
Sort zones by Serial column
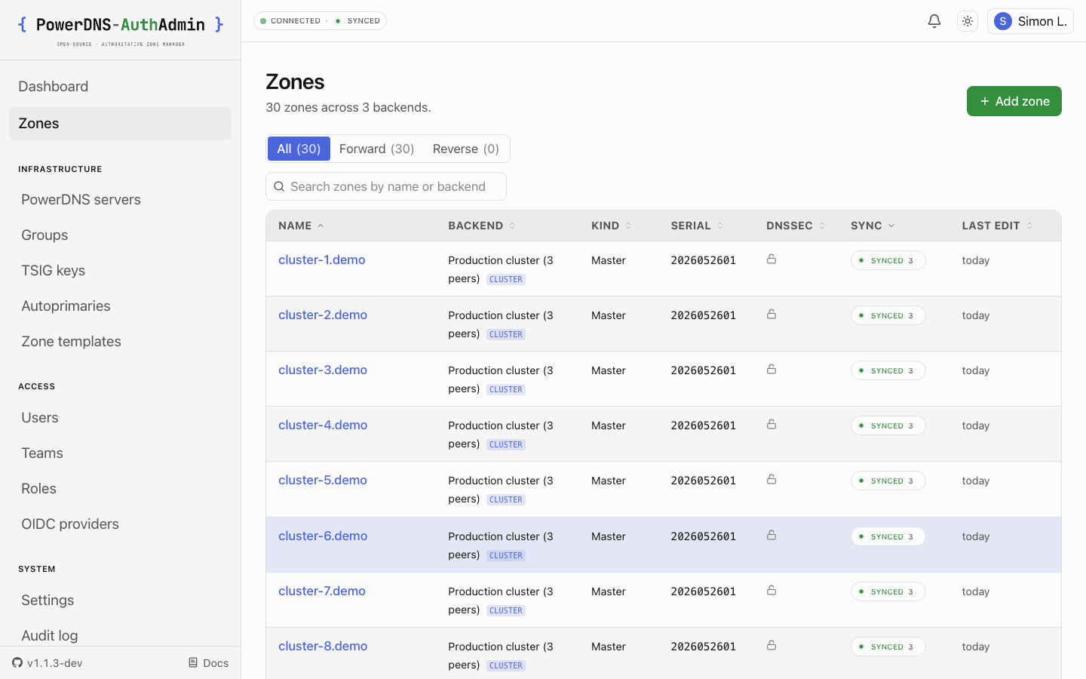point(697,226)
